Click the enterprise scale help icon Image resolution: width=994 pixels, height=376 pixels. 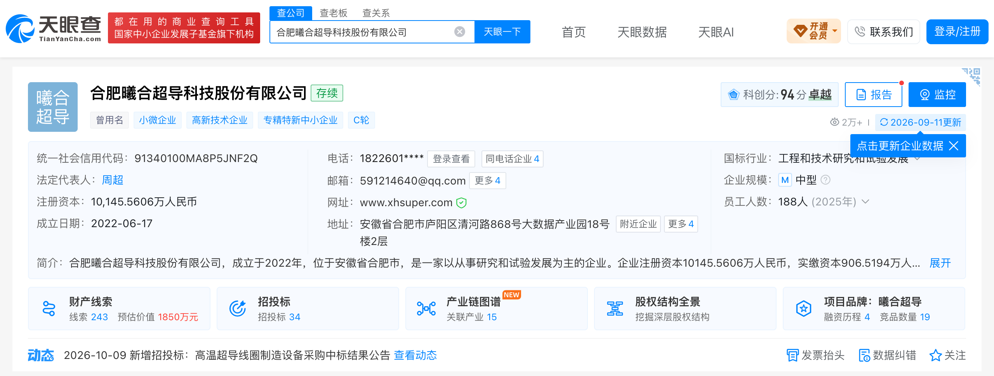coord(825,180)
